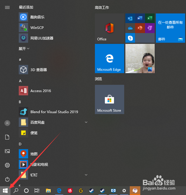This screenshot has height=195, width=186.
Task: Click the Windows Start button
Action: coord(5,191)
